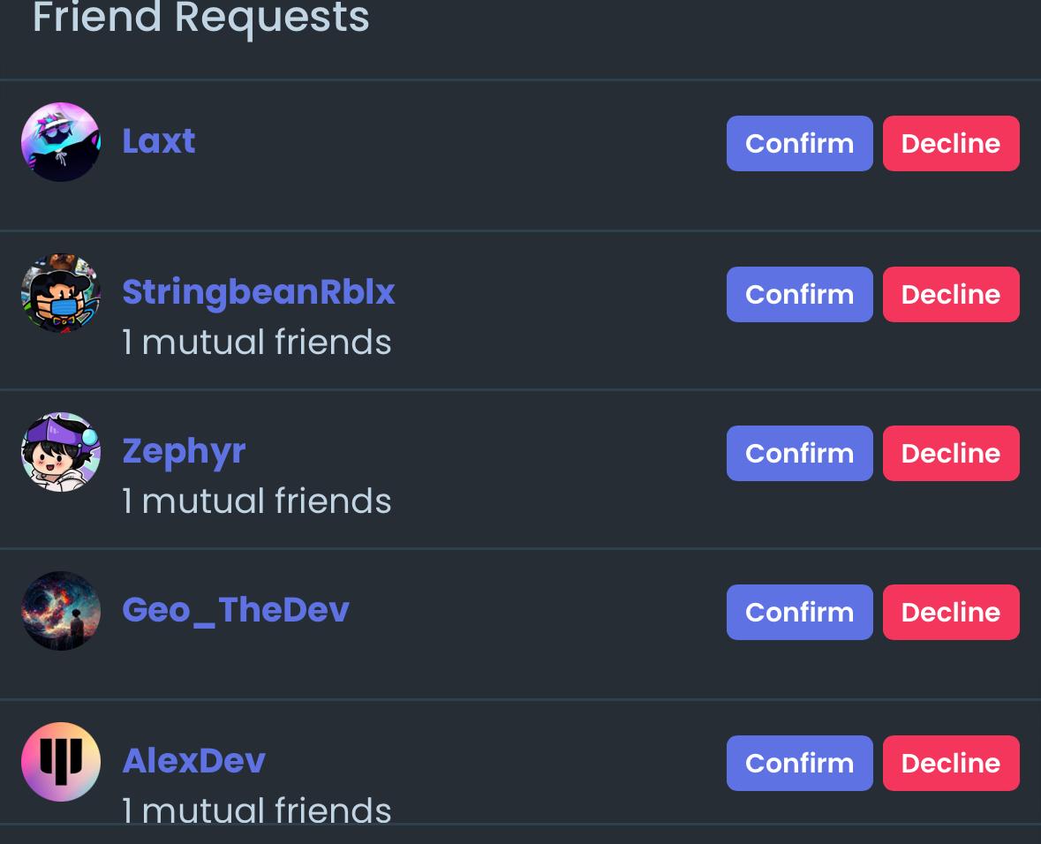Decline Geo_TheDev's friend request
The height and width of the screenshot is (844, 1041).
951,612
